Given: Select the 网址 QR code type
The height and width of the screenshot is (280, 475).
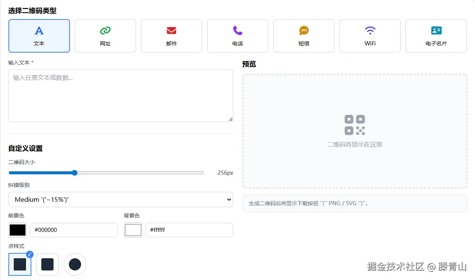Looking at the screenshot, I should 105,35.
